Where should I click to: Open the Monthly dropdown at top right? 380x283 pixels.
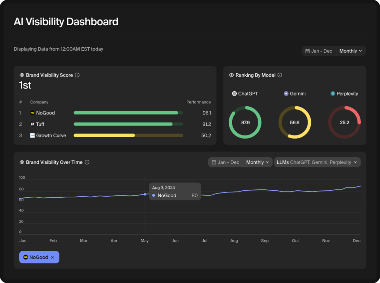click(x=350, y=51)
